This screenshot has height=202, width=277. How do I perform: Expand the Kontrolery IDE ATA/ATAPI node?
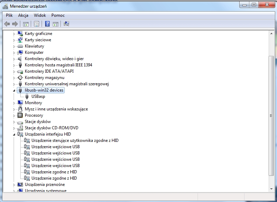click(14, 72)
